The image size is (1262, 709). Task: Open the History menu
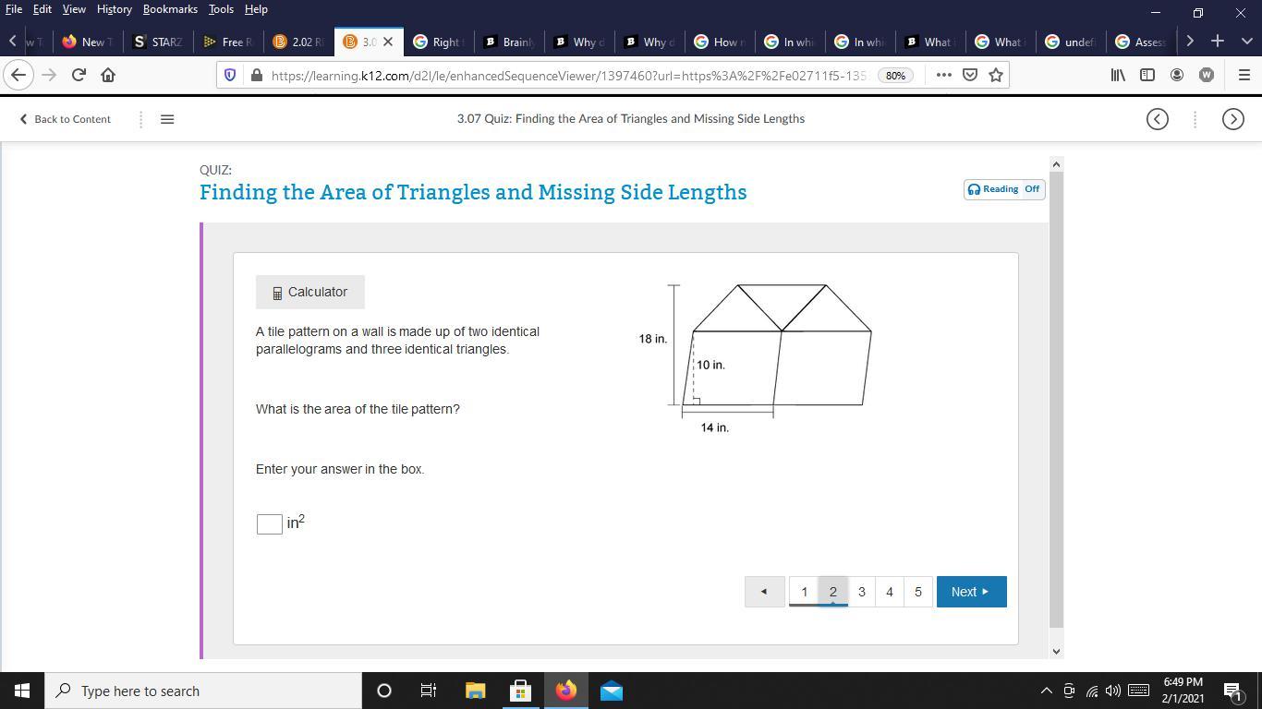115,9
